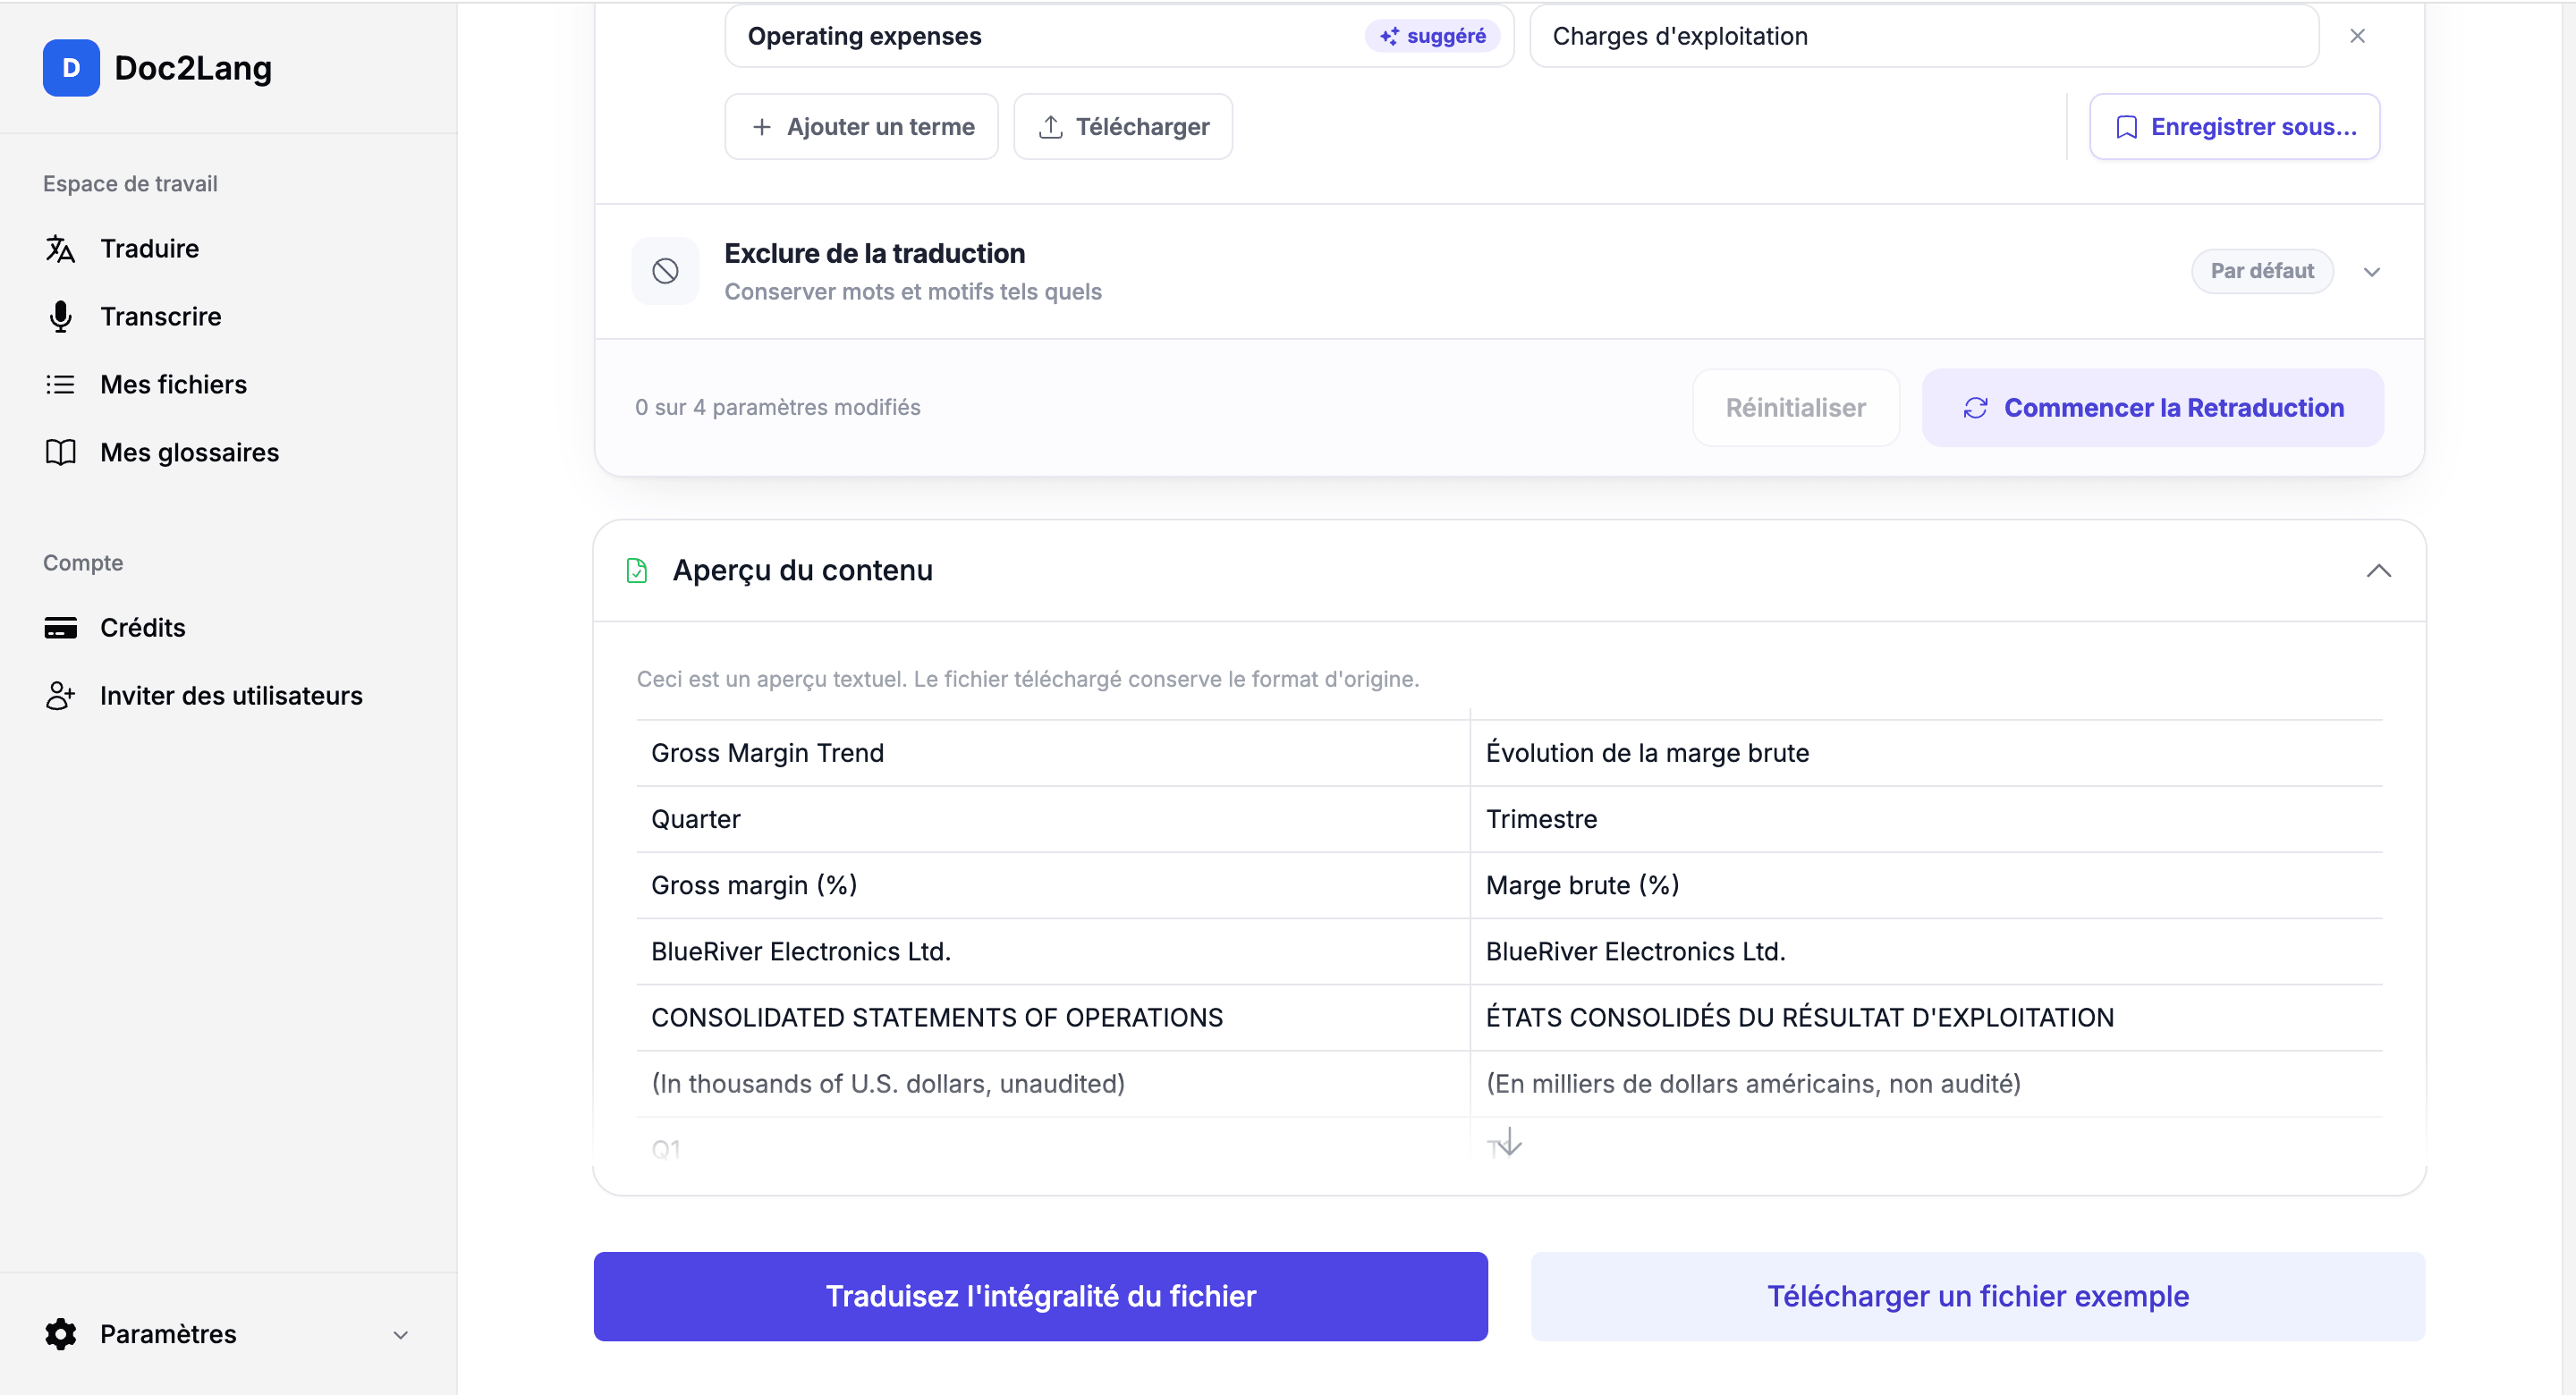Click the Paramètres gear icon

tap(61, 1334)
